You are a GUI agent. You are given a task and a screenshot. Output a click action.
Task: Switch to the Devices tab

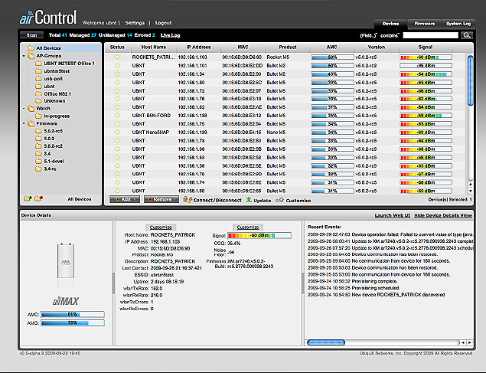(390, 24)
